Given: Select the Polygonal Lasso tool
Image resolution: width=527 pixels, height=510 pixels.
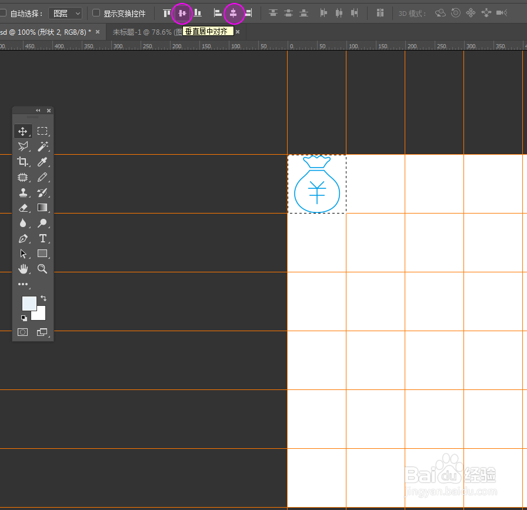Looking at the screenshot, I should click(x=23, y=146).
